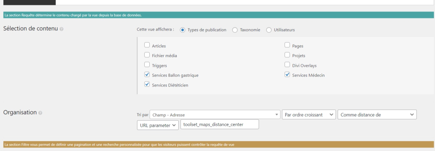Uncheck the Services Médecin checkbox
Viewport: 435px width, 151px height.
[287, 75]
